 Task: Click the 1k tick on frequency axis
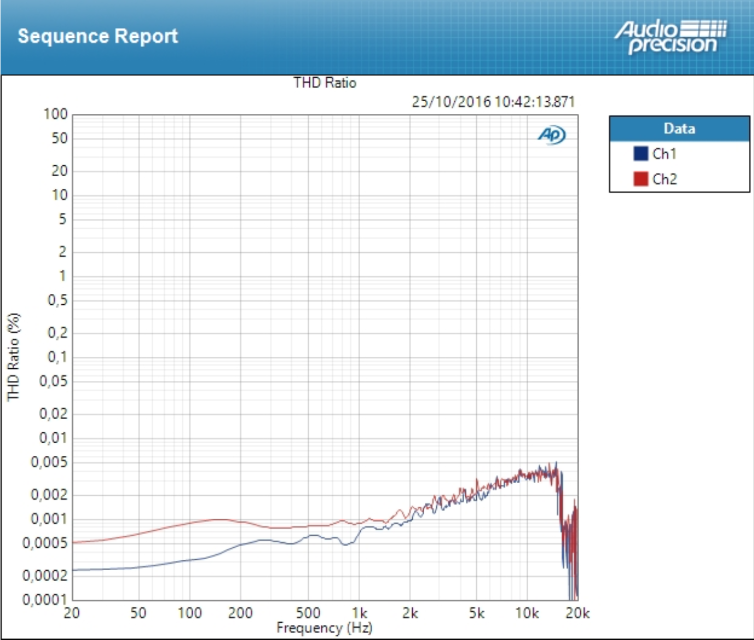(360, 613)
